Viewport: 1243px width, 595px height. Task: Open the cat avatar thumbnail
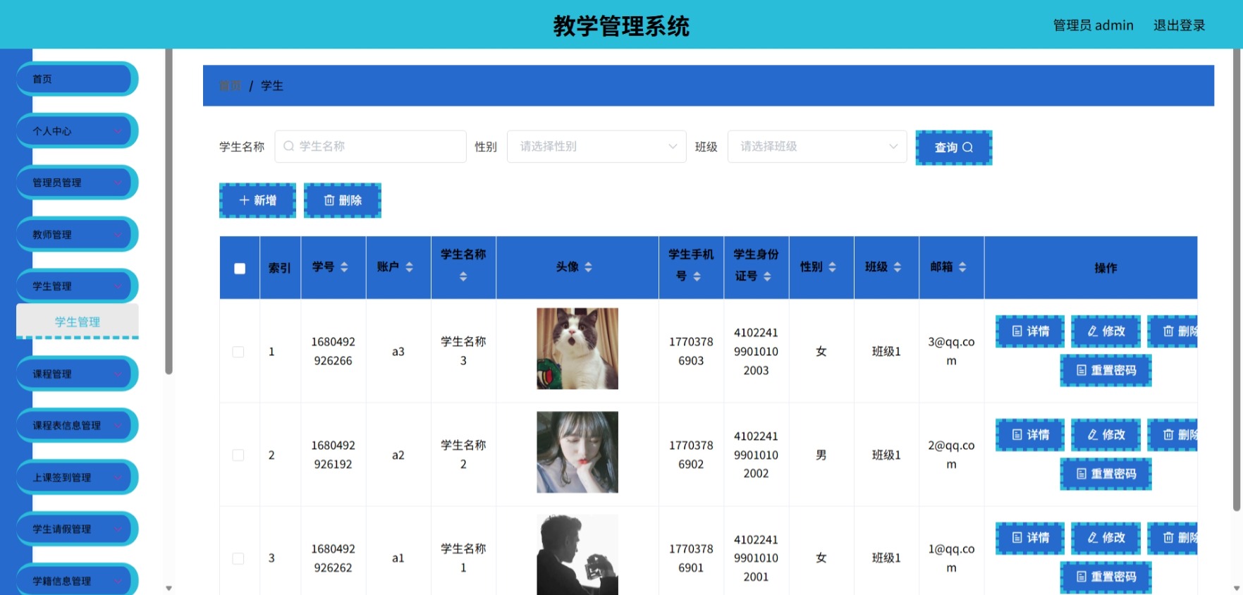577,348
